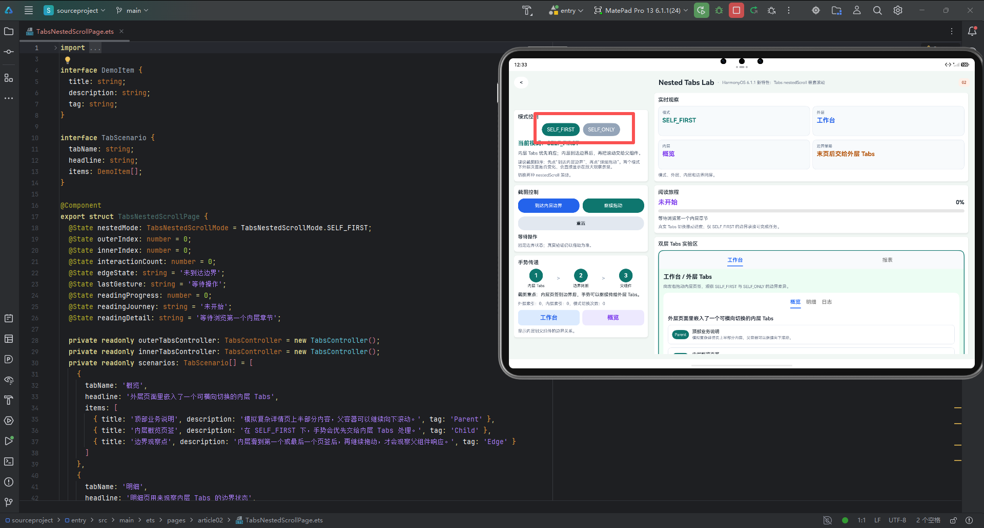The width and height of the screenshot is (984, 528).
Task: Start debugging with the bug icon
Action: click(719, 10)
